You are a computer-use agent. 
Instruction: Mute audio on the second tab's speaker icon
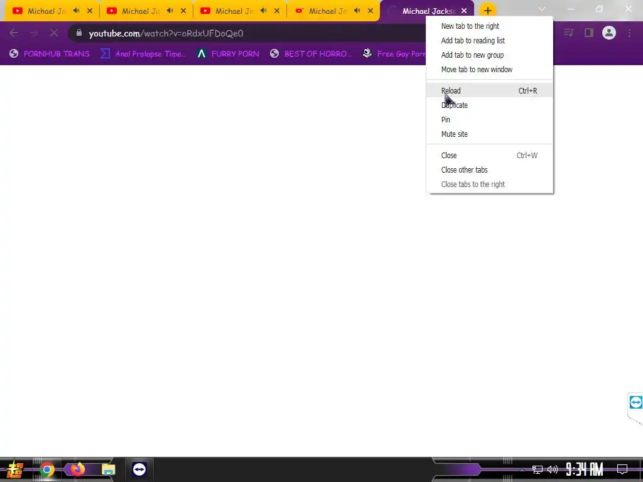click(x=170, y=11)
